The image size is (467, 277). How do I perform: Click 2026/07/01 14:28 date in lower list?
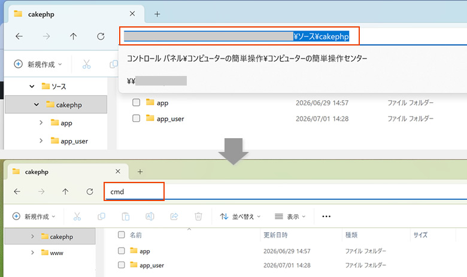pos(287,265)
